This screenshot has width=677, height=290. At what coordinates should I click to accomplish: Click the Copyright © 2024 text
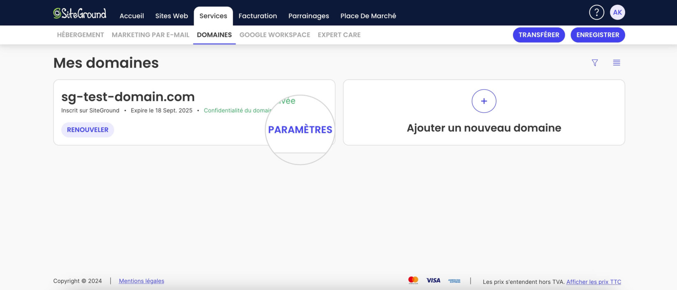pos(77,281)
